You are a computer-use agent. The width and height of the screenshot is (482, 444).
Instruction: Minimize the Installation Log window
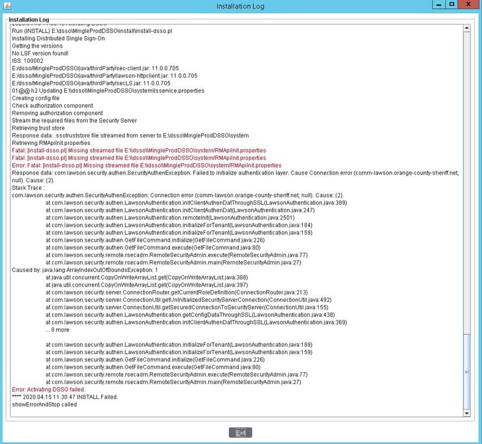pos(439,5)
